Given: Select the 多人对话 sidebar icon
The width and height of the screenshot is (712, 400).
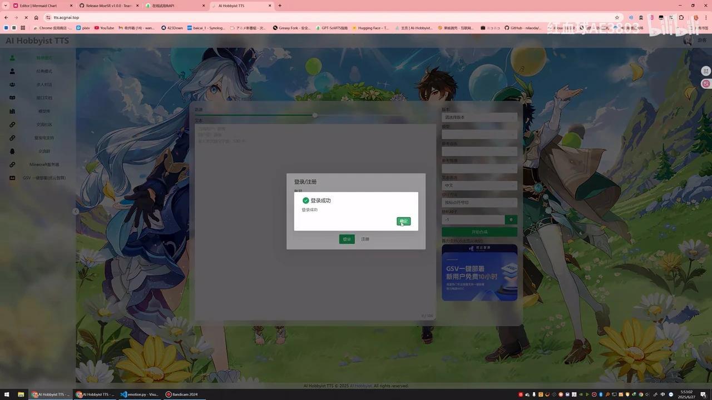Looking at the screenshot, I should pos(12,84).
